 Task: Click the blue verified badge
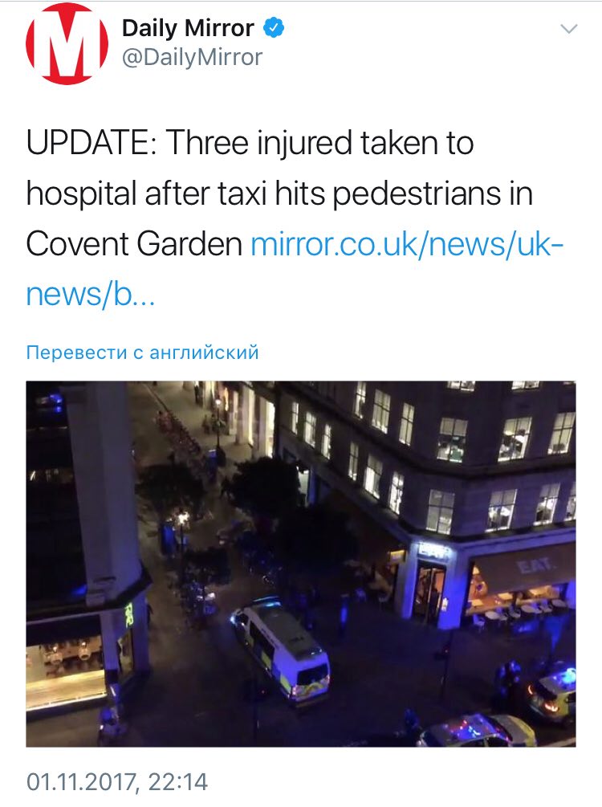(x=274, y=28)
